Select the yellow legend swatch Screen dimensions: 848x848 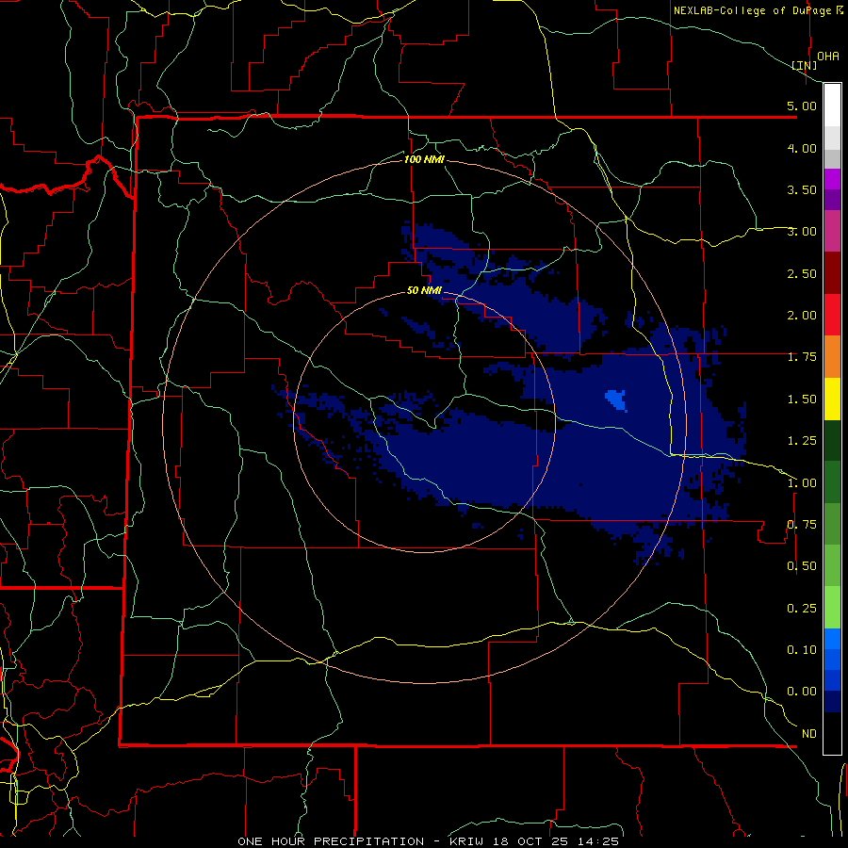coord(832,400)
